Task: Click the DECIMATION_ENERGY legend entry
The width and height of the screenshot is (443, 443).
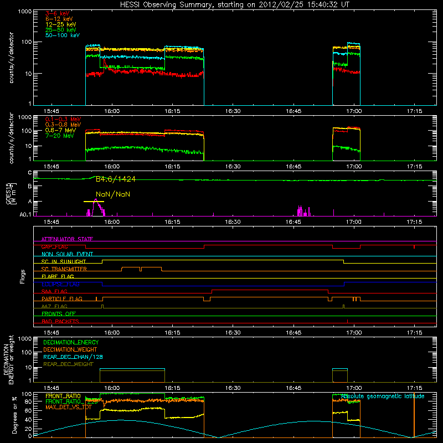Action: (71, 342)
